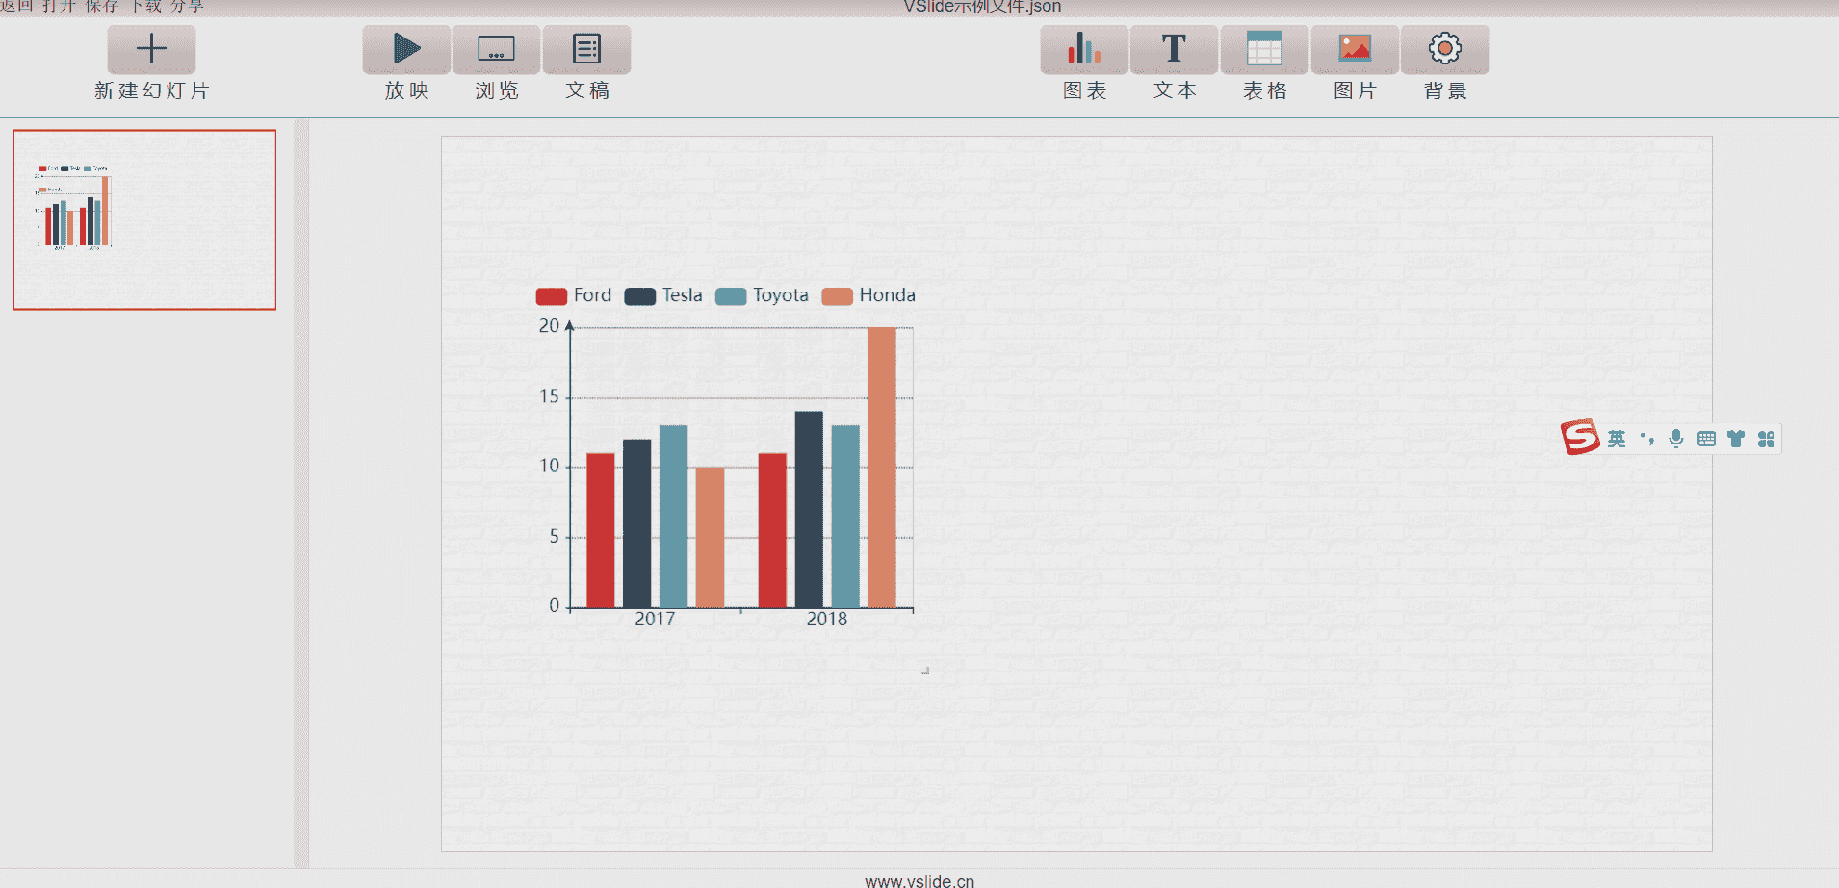Click the 2017 x-axis label

(655, 620)
